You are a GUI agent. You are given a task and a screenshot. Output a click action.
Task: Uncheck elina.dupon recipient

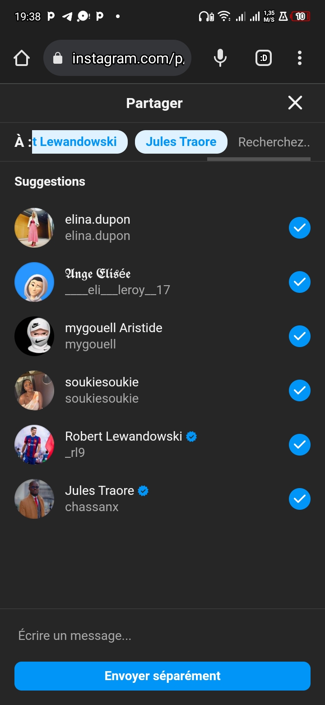300,228
